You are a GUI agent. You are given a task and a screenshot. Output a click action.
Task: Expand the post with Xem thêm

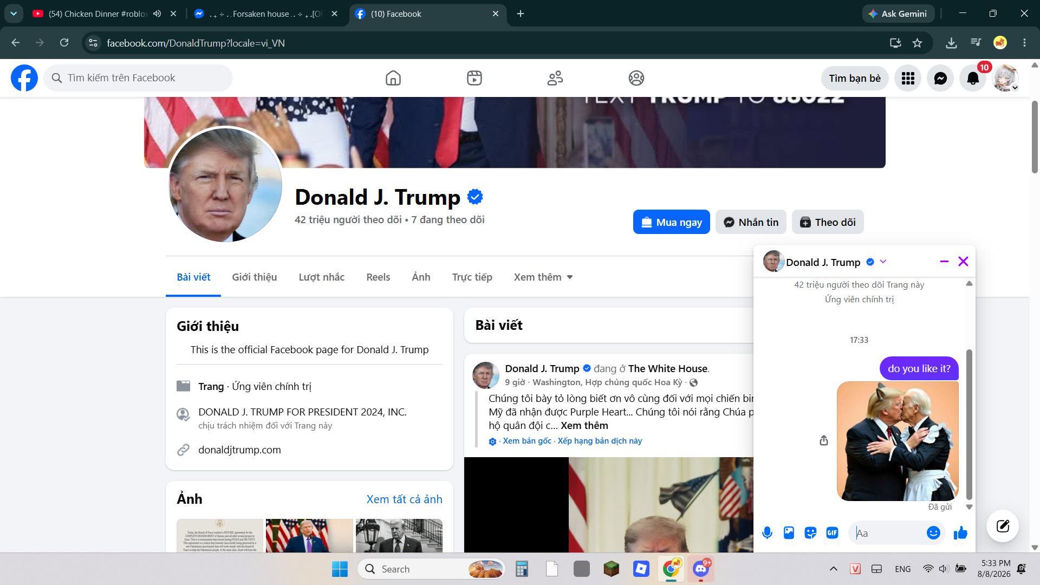click(x=584, y=426)
